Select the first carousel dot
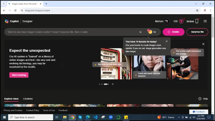215x121 pixels. click(100, 84)
